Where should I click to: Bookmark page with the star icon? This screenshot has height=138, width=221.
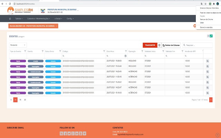coord(205,4)
